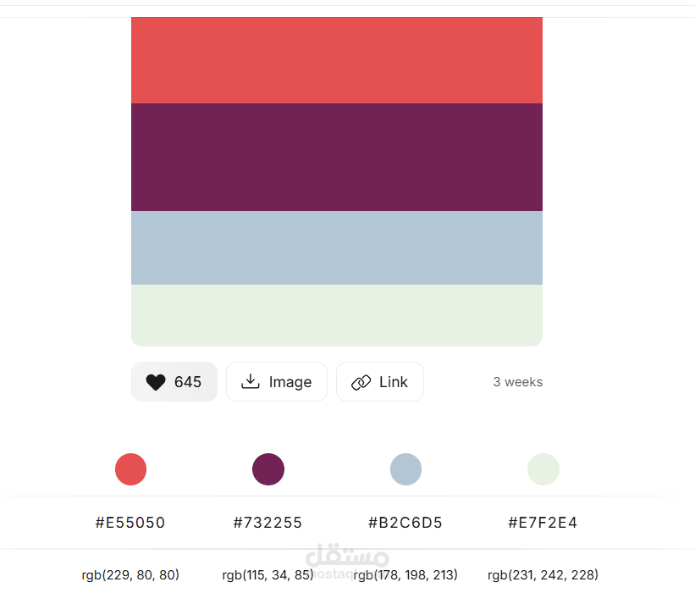Copy the rgb(231, 242, 228) value

(543, 575)
